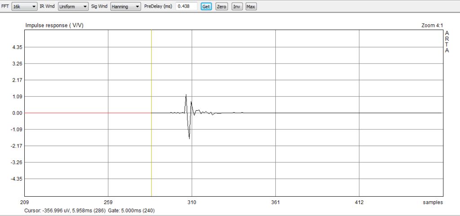The width and height of the screenshot is (460, 216).
Task: Click the vertical ARTA label
Action: [447, 42]
